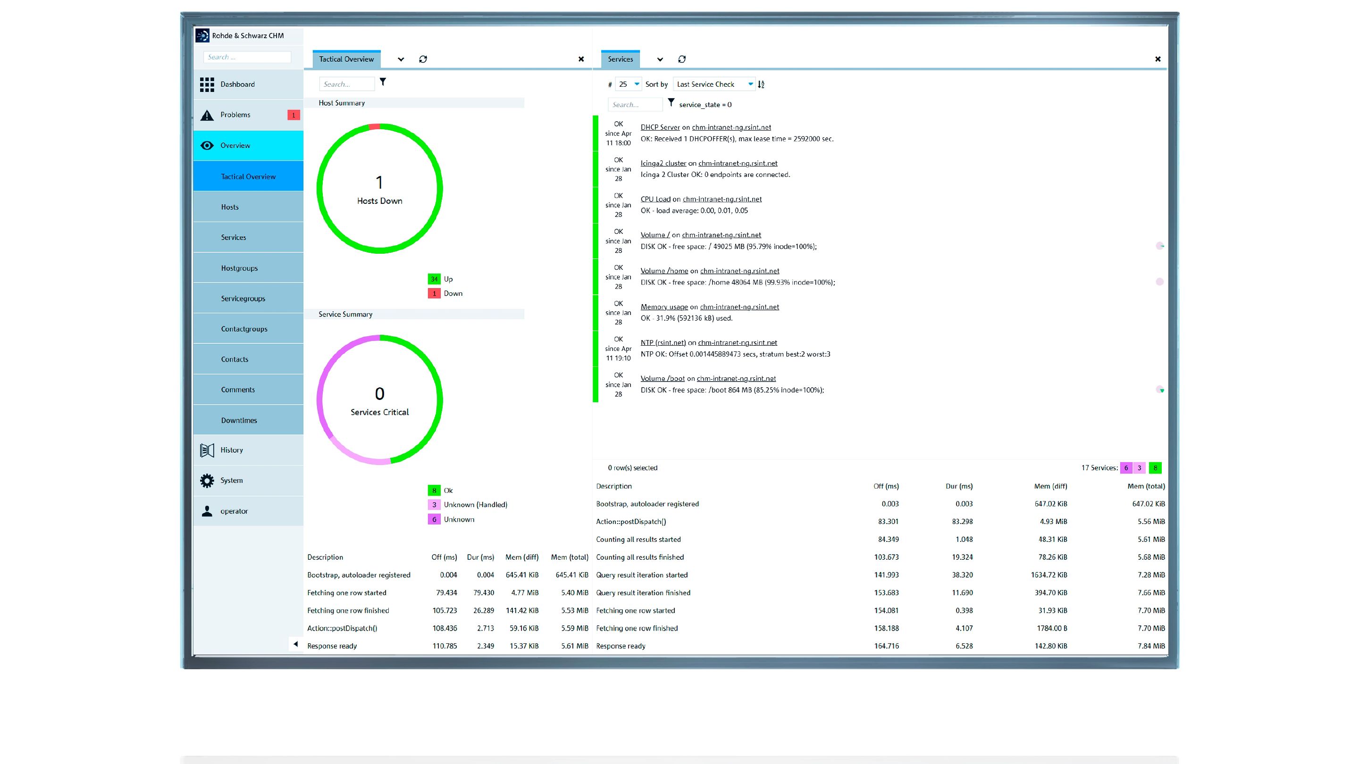Select Hostgroups in the sidebar
This screenshot has height=764, width=1359.
240,268
